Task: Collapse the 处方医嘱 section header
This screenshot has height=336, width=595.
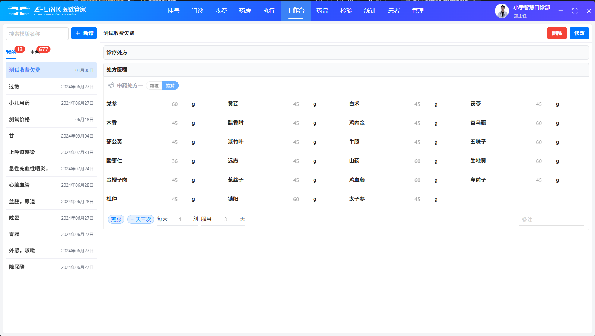Action: tap(117, 70)
